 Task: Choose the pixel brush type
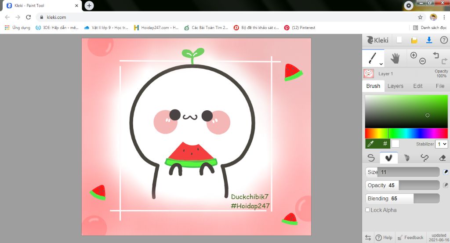(x=425, y=158)
